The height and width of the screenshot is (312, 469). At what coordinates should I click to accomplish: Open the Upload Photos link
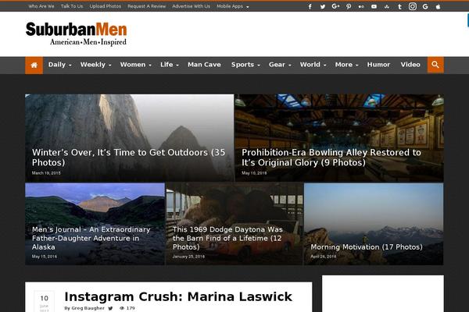pyautogui.click(x=106, y=6)
